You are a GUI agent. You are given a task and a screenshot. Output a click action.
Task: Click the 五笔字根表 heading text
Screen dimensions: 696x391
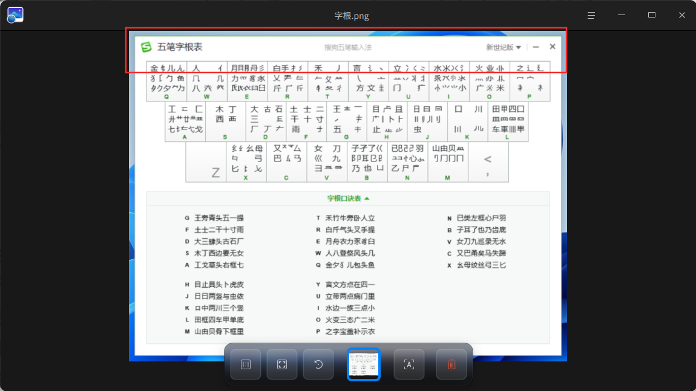tap(180, 47)
